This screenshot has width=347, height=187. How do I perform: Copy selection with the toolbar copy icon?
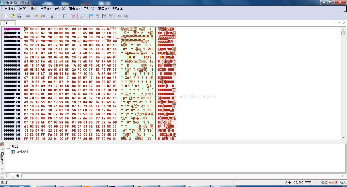(58, 16)
